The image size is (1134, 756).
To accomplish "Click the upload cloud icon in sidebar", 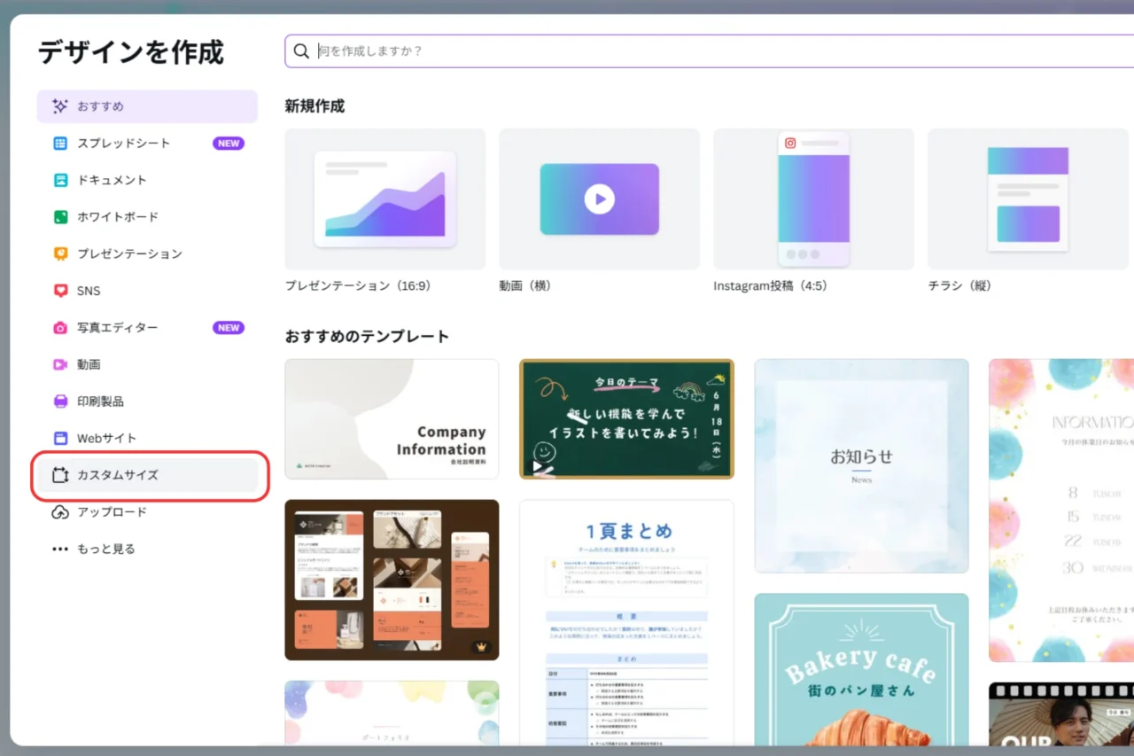I will pyautogui.click(x=60, y=512).
